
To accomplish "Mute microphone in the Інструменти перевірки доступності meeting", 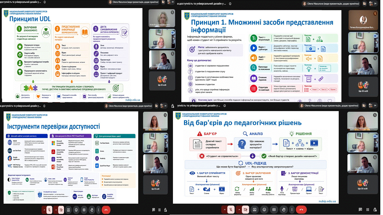I will pos(49,210).
